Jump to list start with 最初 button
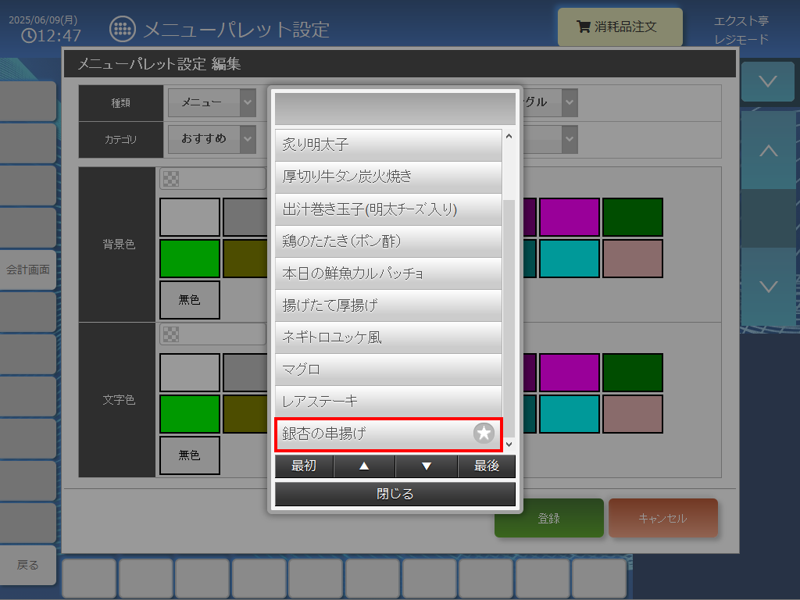 304,466
